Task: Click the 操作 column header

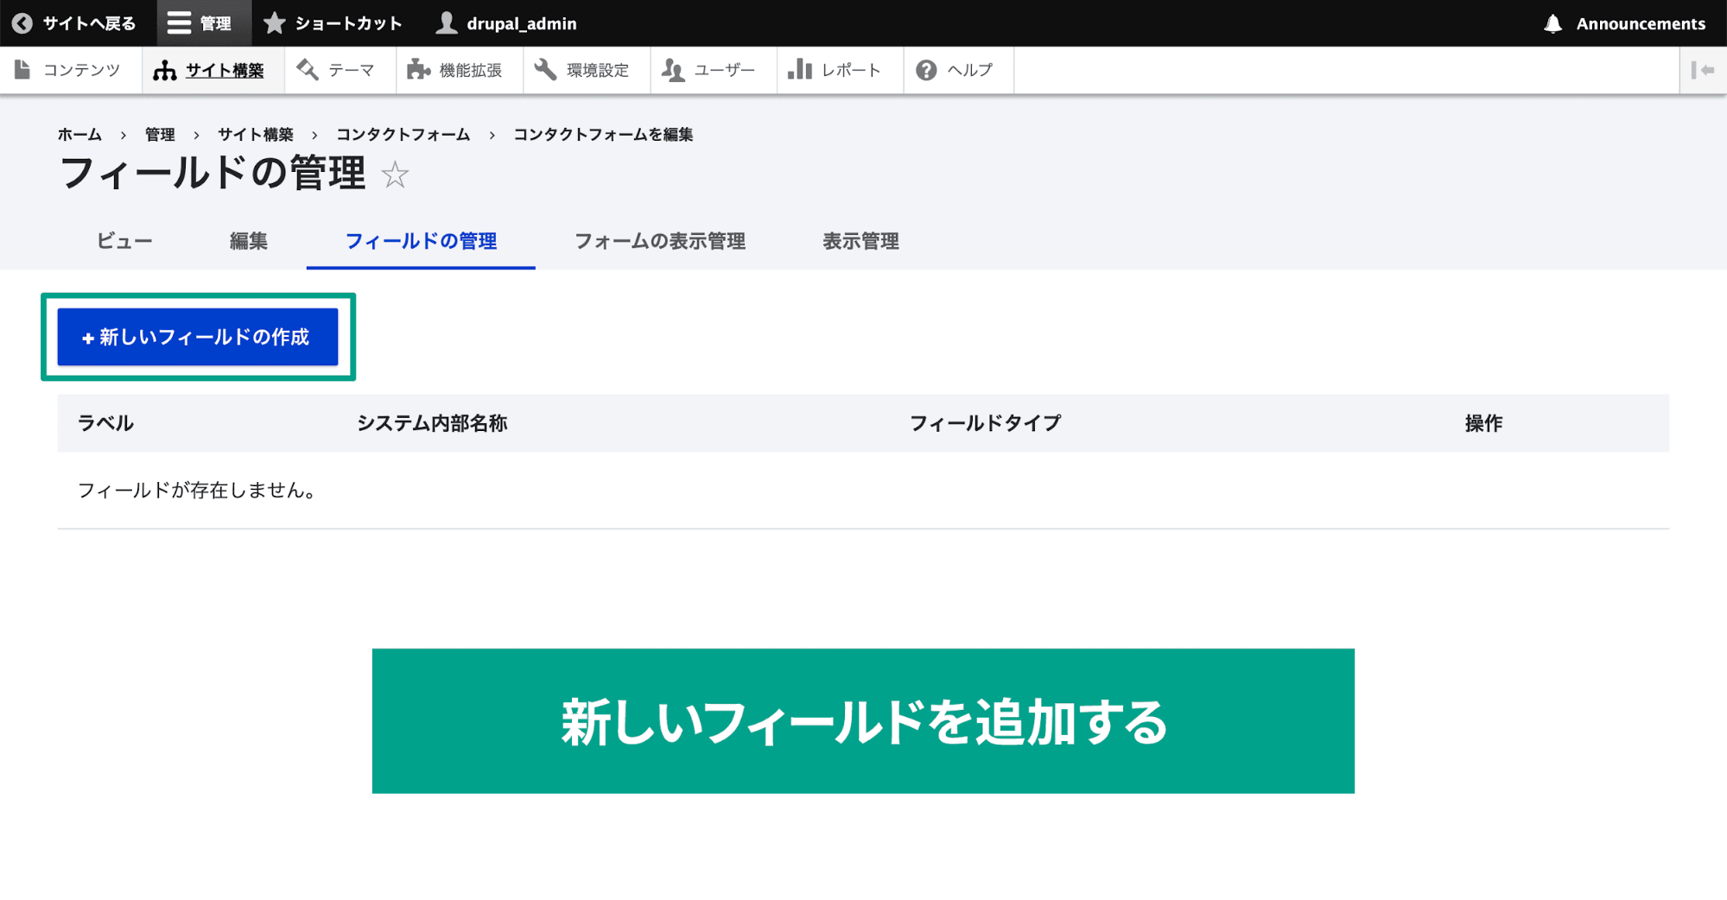Action: click(1483, 423)
